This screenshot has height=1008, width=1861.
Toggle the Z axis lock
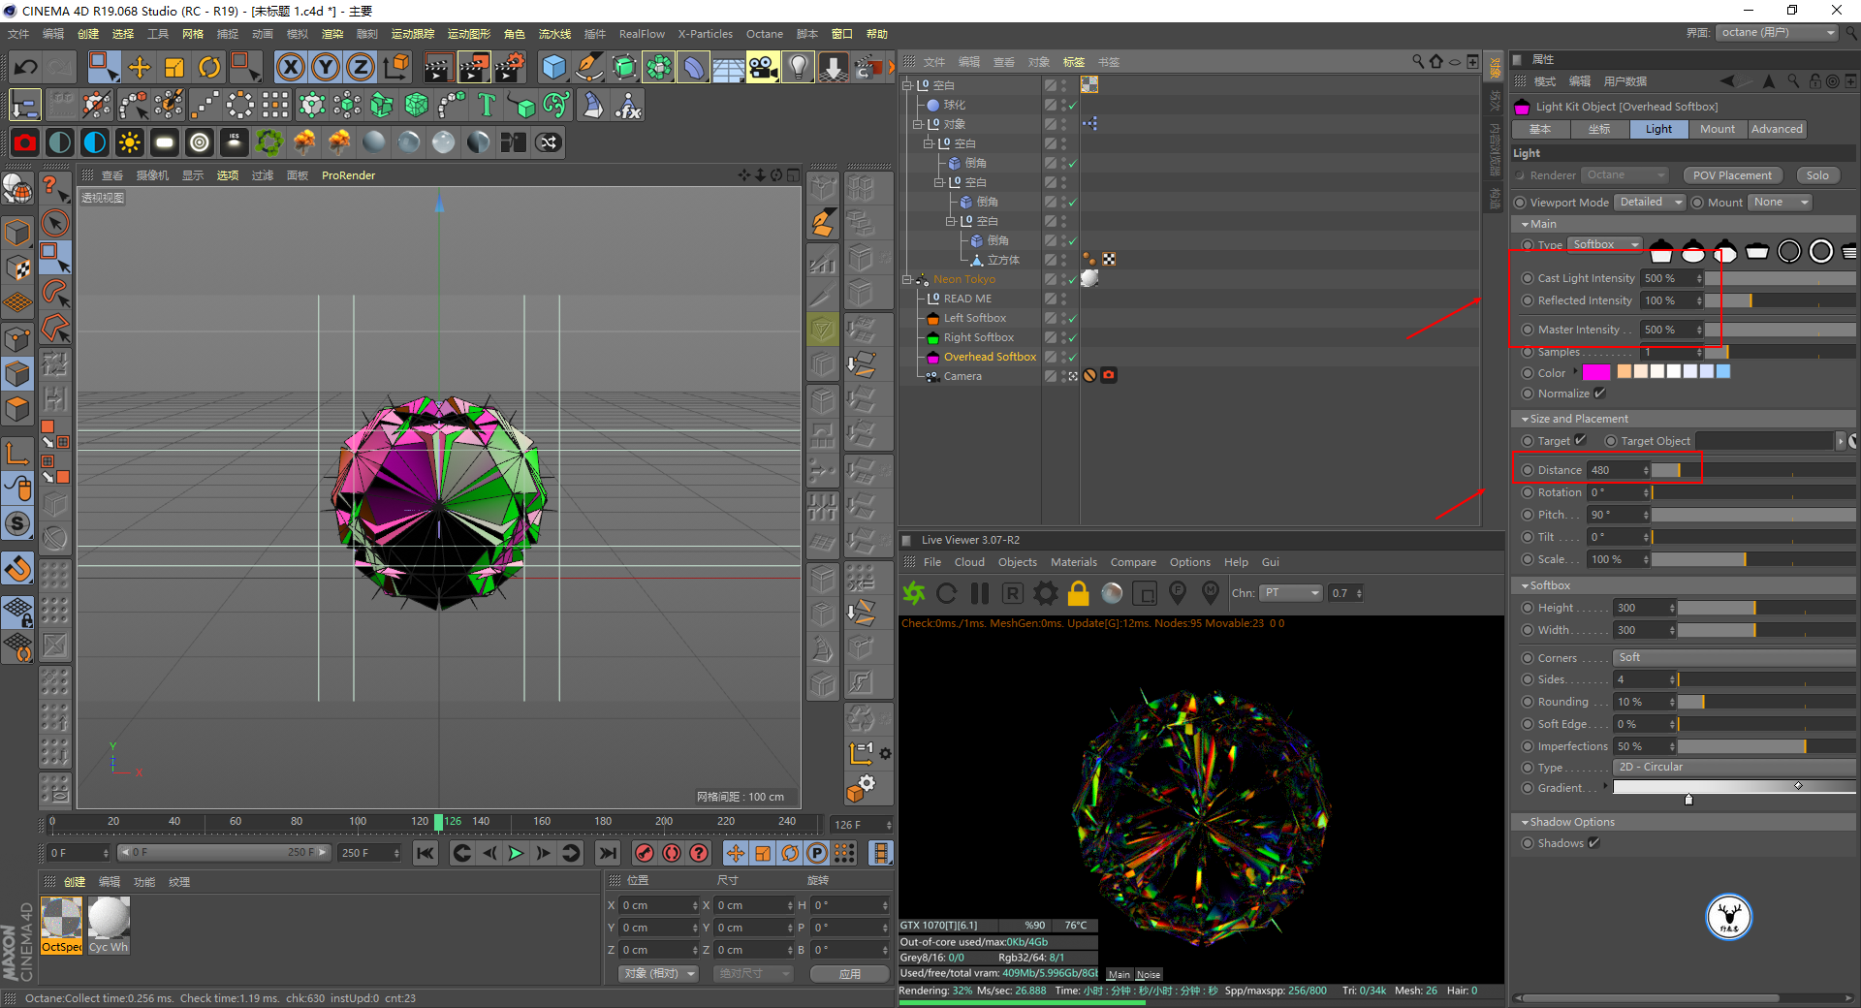360,67
